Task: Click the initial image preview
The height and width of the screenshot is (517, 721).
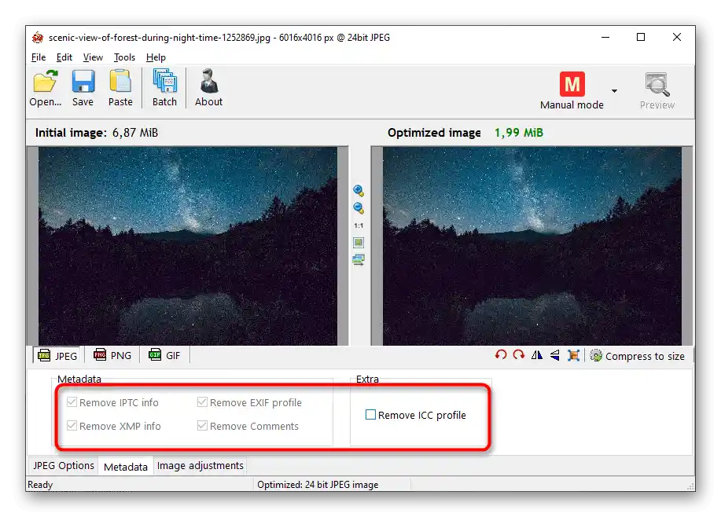Action: point(188,246)
